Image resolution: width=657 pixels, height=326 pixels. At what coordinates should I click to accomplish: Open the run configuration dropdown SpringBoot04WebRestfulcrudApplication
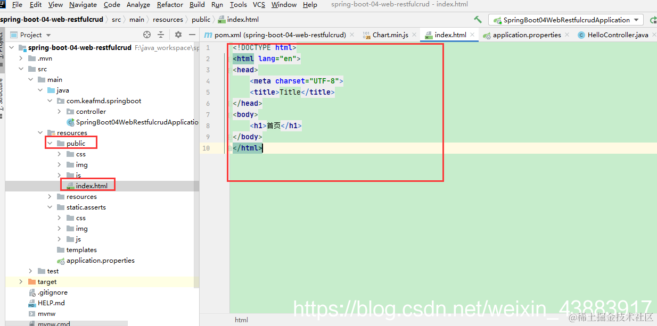(x=565, y=20)
